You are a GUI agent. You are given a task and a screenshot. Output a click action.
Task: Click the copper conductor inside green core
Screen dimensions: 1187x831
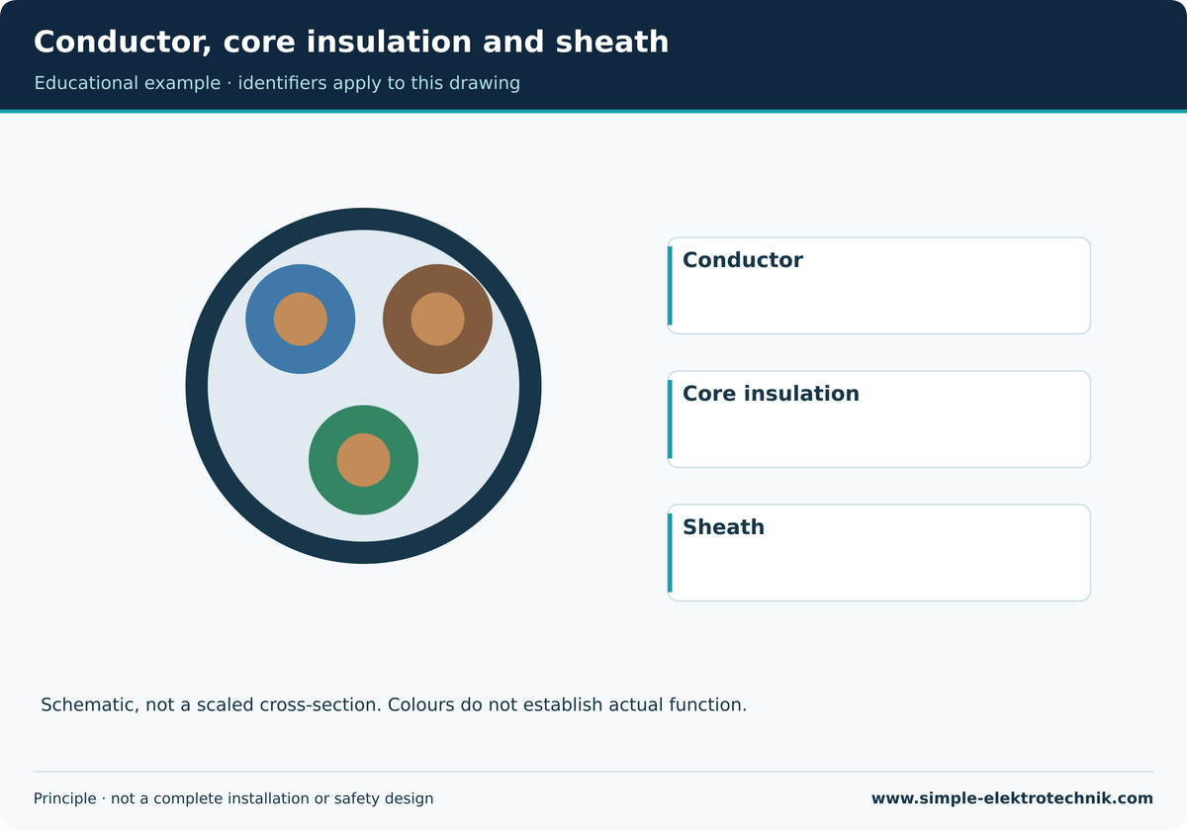[363, 460]
